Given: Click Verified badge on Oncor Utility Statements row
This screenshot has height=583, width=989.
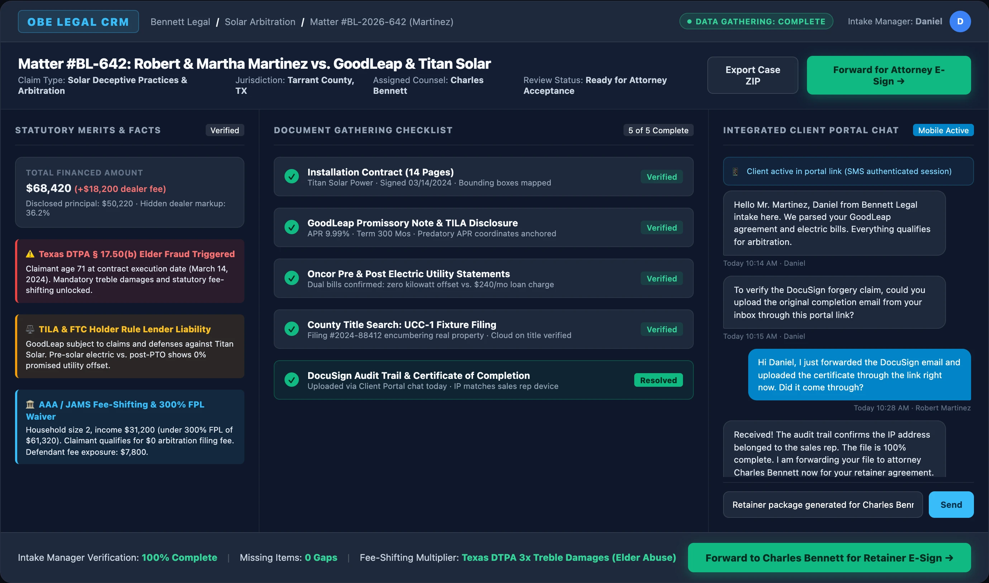Looking at the screenshot, I should 661,279.
